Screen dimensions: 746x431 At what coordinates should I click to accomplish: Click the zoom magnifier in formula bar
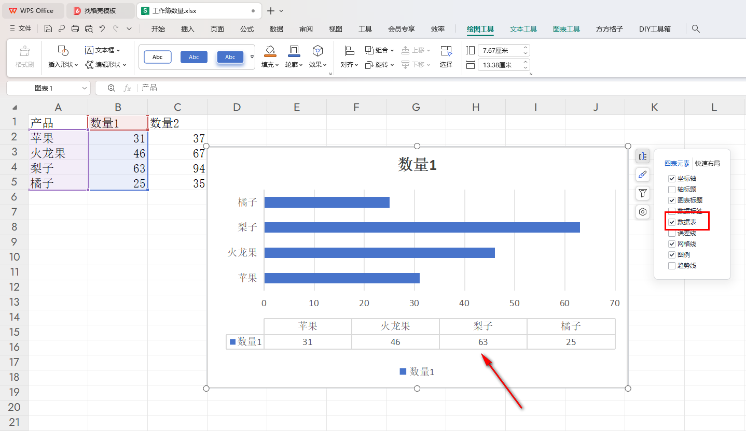pyautogui.click(x=111, y=88)
